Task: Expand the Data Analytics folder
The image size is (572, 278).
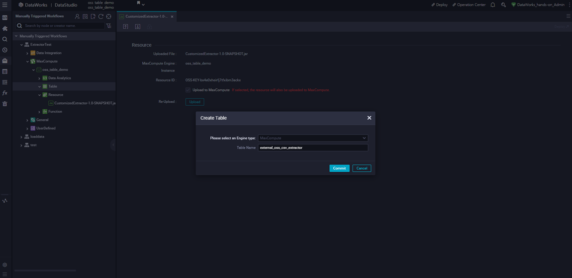Action: (x=39, y=78)
